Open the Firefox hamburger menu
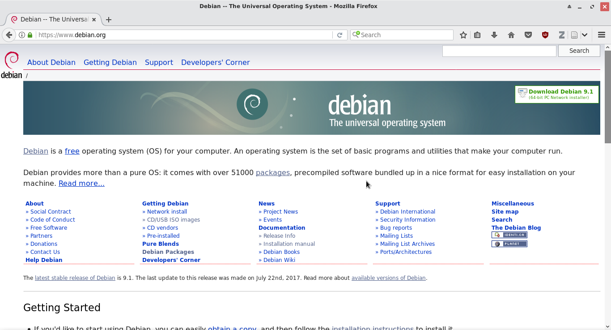Screen dimensions: 611x330 602,35
